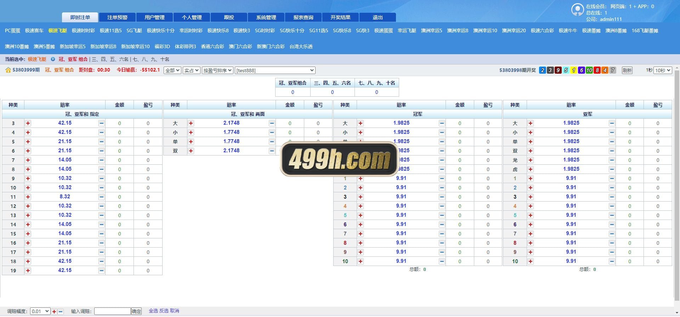Screen dimensions: 680x317
Task: Select 三、四、五、六名 sub-category link
Action: pyautogui.click(x=110, y=60)
